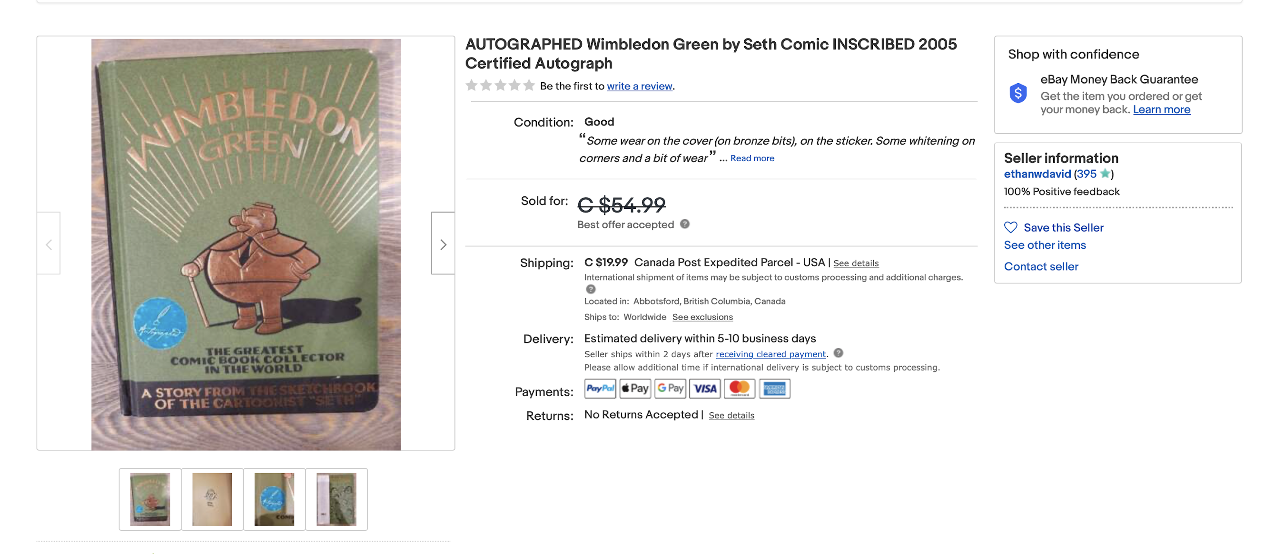Click the Visa payment icon
This screenshot has width=1284, height=554.
tap(704, 389)
